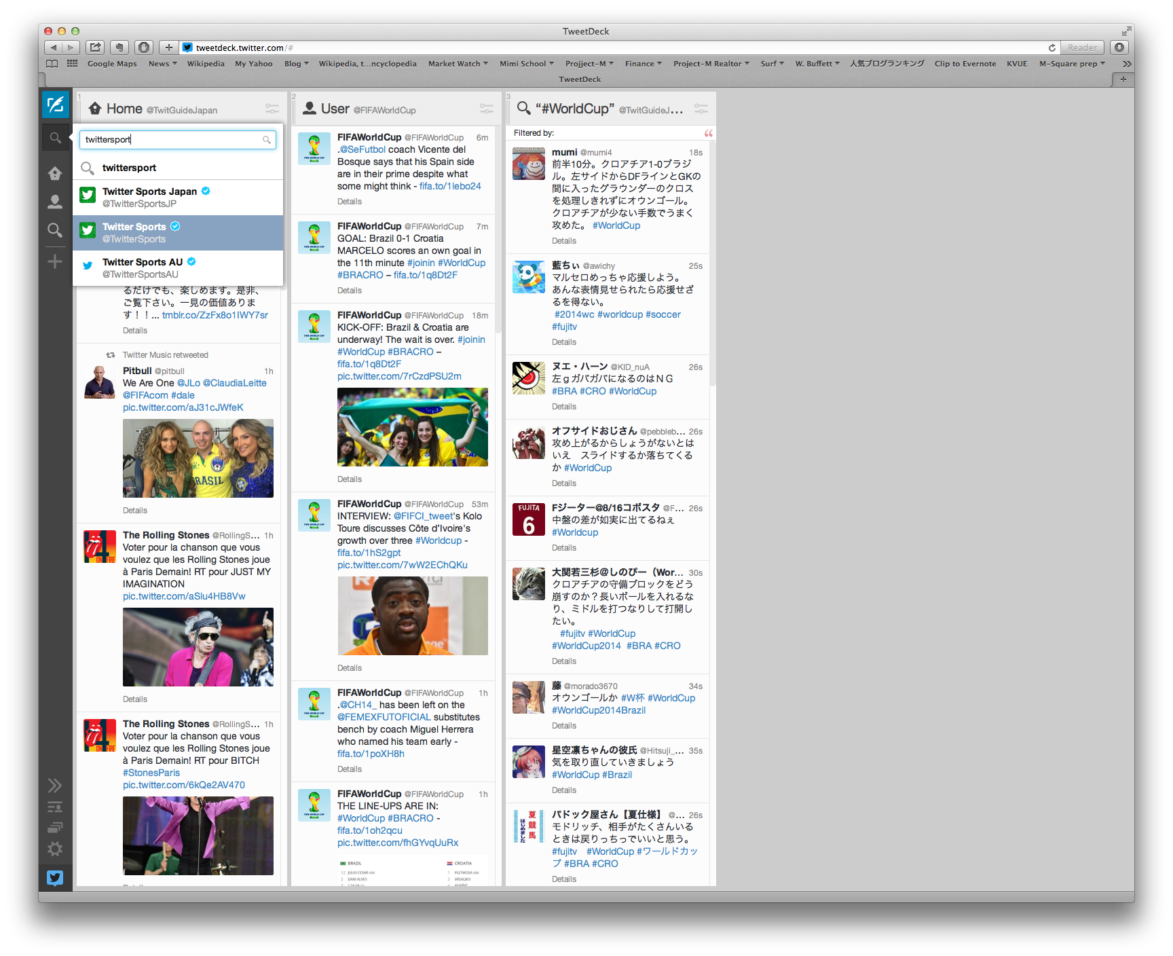
Task: Toggle User column options icon
Action: (486, 109)
